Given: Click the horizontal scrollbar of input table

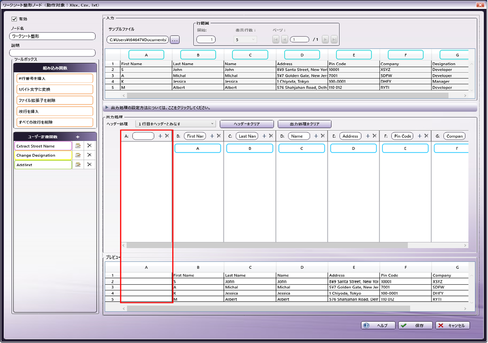Looking at the screenshot, I should point(288,95).
